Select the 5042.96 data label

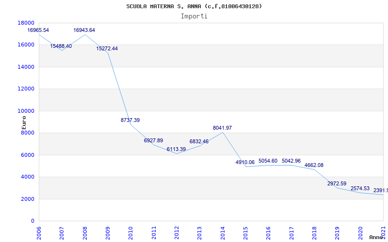291,161
